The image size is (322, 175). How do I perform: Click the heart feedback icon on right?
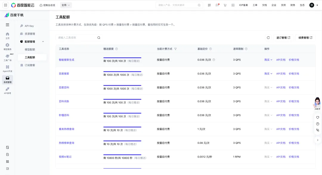click(318, 117)
